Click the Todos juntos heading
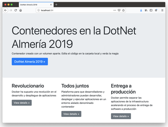 coord(75,86)
